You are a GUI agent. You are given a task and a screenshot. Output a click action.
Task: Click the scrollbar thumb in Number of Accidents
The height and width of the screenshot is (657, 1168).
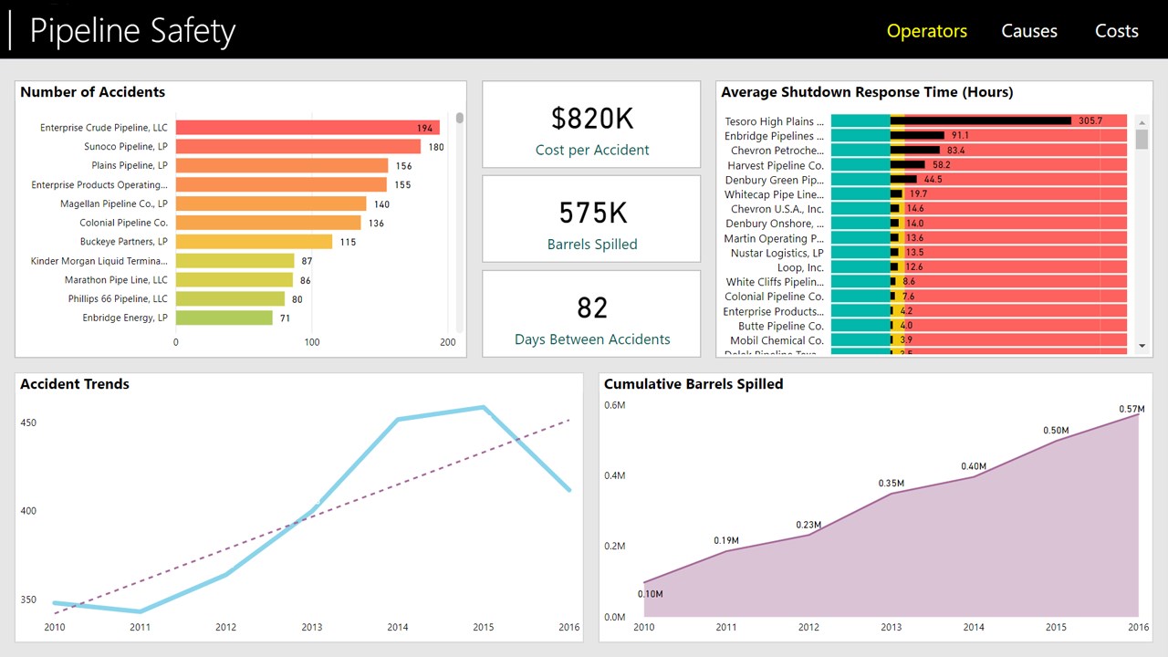point(460,118)
